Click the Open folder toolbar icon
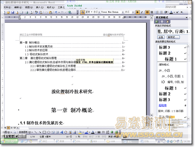 (8, 12)
